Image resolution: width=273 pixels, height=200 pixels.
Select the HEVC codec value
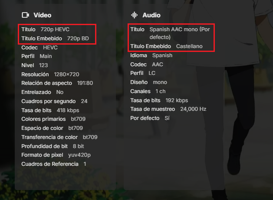click(x=50, y=48)
